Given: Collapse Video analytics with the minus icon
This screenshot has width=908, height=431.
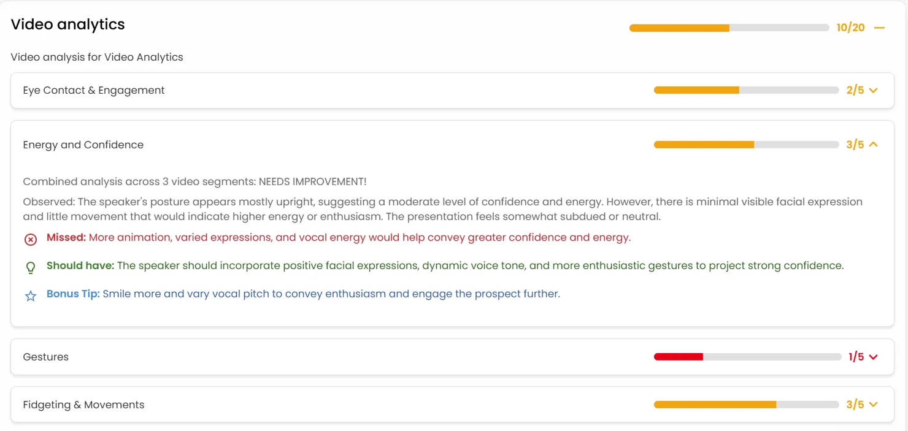Looking at the screenshot, I should pos(880,28).
